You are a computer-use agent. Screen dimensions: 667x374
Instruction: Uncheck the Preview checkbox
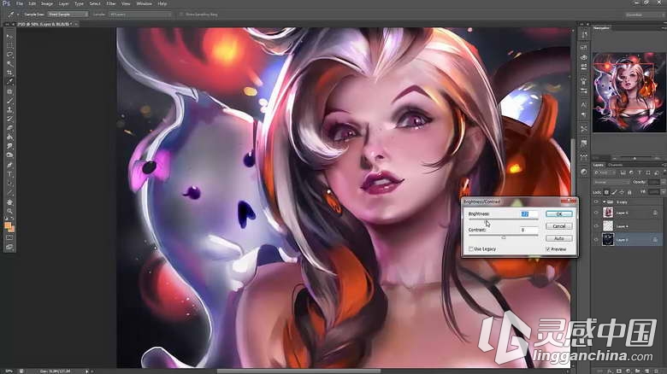pyautogui.click(x=548, y=249)
